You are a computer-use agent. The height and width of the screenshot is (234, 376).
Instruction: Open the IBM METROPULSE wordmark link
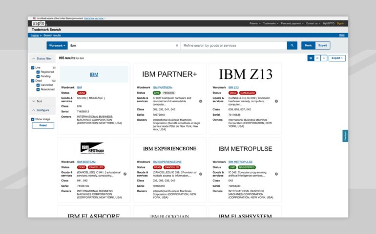pyautogui.click(x=240, y=162)
